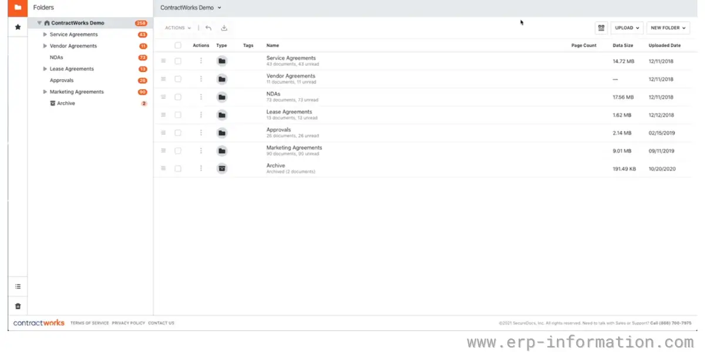Select Approvals in the folder tree
705x352 pixels.
coord(62,80)
